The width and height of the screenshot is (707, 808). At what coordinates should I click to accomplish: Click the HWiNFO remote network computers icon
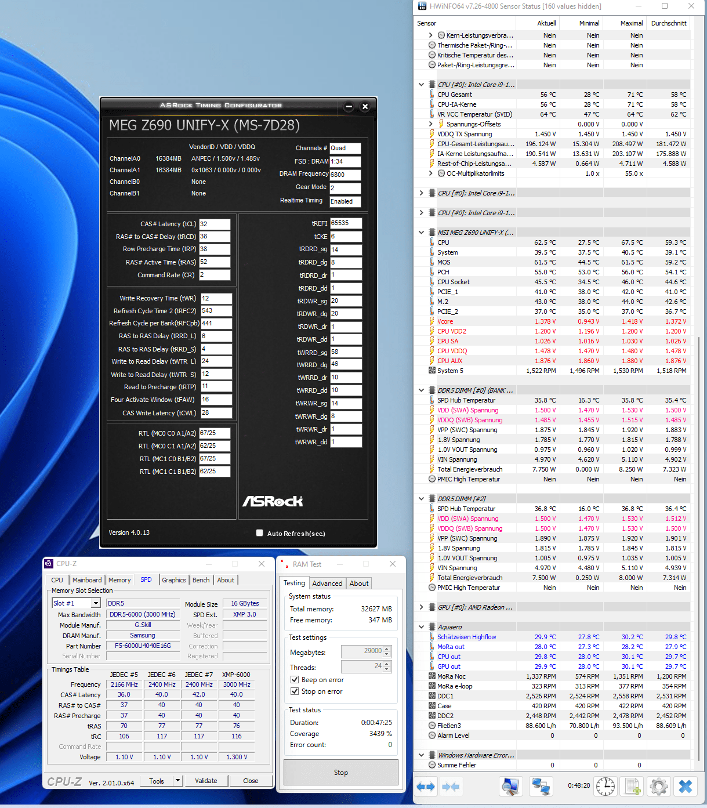[x=541, y=787]
